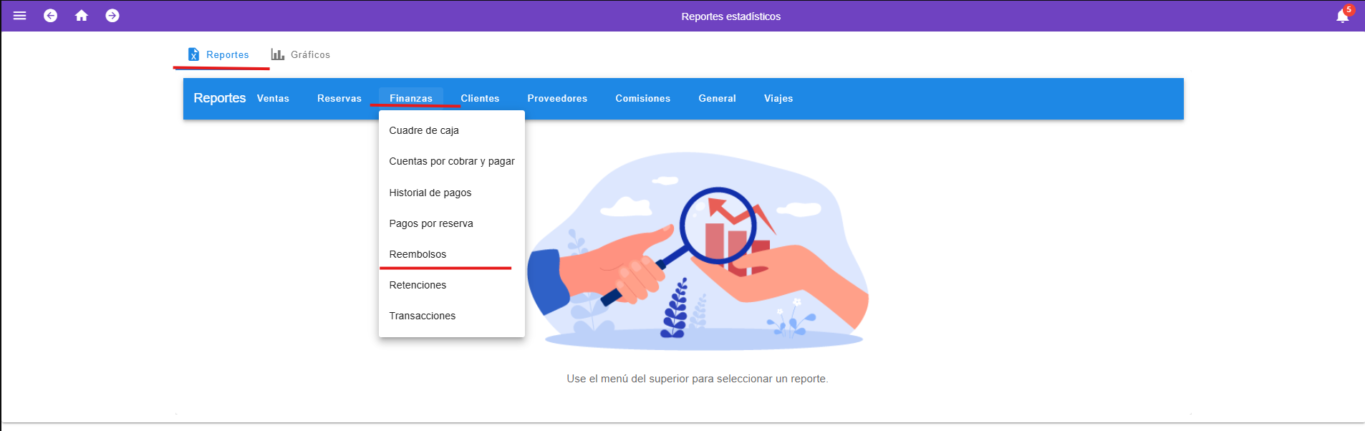Click the Reportes spreadsheet file icon
1365x431 pixels.
[193, 54]
